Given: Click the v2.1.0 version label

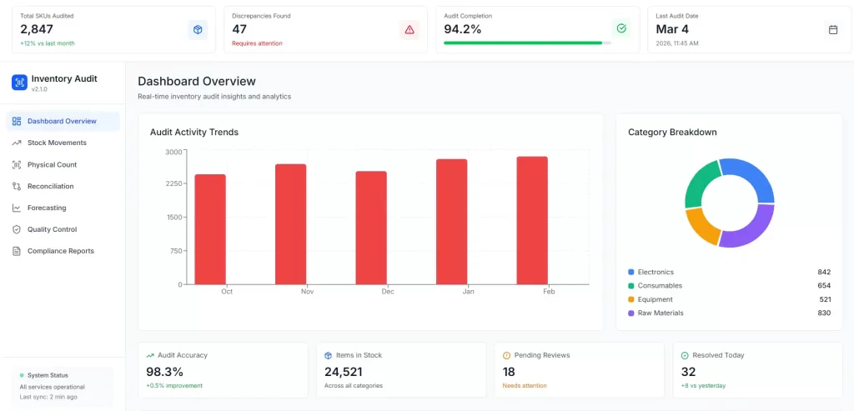Looking at the screenshot, I should [39, 89].
